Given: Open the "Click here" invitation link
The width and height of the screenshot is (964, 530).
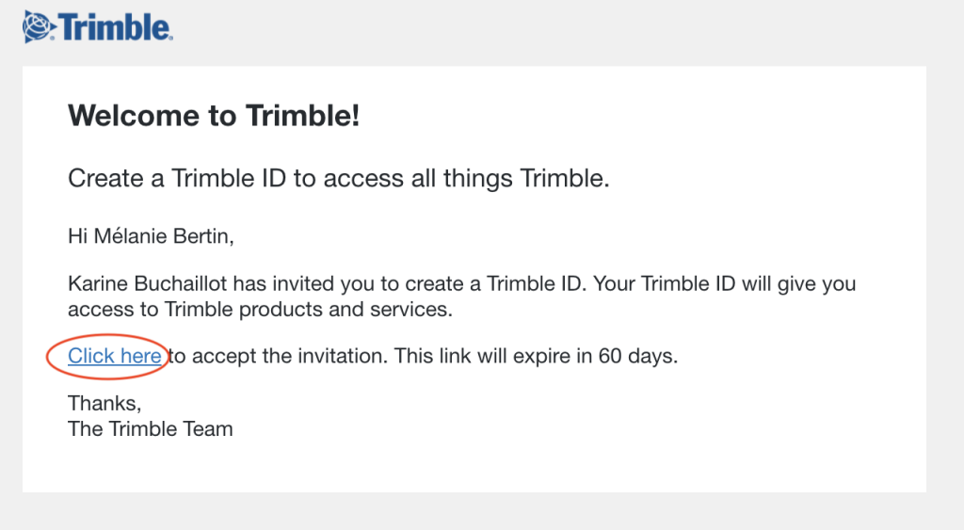Looking at the screenshot, I should coord(114,356).
